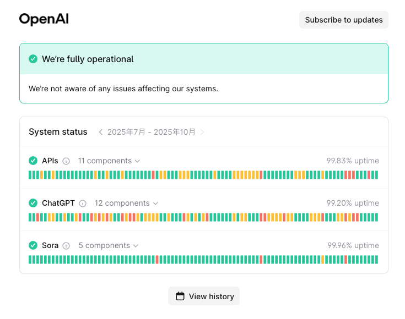This screenshot has width=405, height=319.
Task: Go to next date range with right chevron
Action: [x=202, y=132]
